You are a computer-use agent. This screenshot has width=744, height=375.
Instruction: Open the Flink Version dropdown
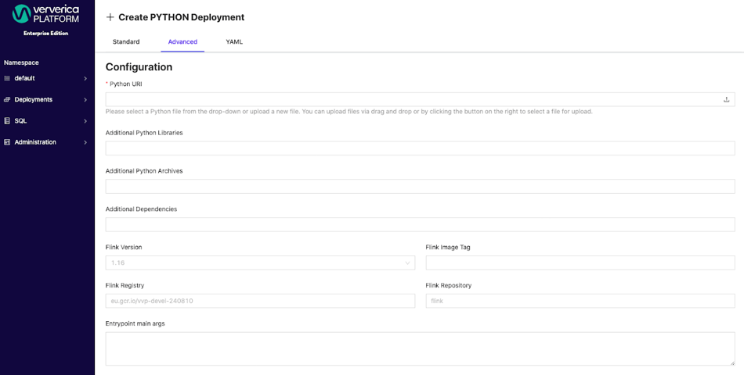pos(260,262)
